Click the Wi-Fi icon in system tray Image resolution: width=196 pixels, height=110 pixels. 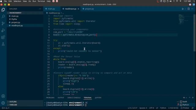point(177,1)
